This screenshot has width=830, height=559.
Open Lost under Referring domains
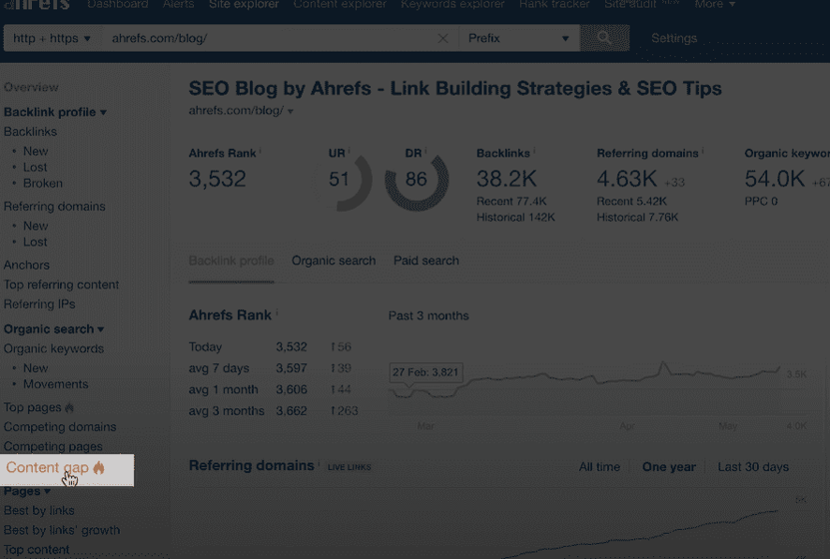[x=35, y=243]
